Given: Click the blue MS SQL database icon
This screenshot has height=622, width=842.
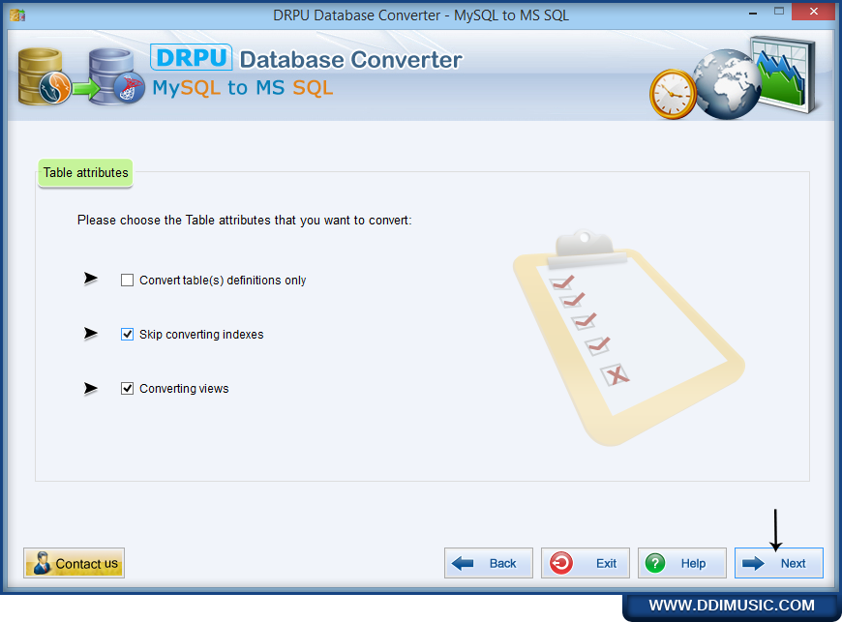Looking at the screenshot, I should (116, 76).
